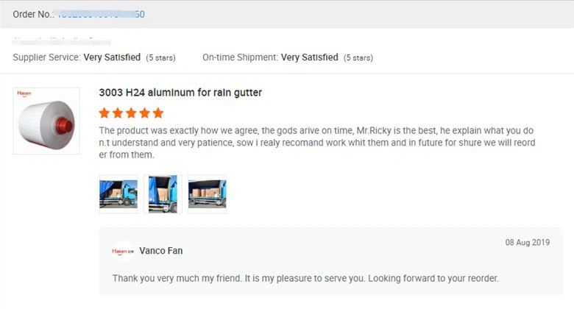Click the supplier's thank-you reply text

305,278
